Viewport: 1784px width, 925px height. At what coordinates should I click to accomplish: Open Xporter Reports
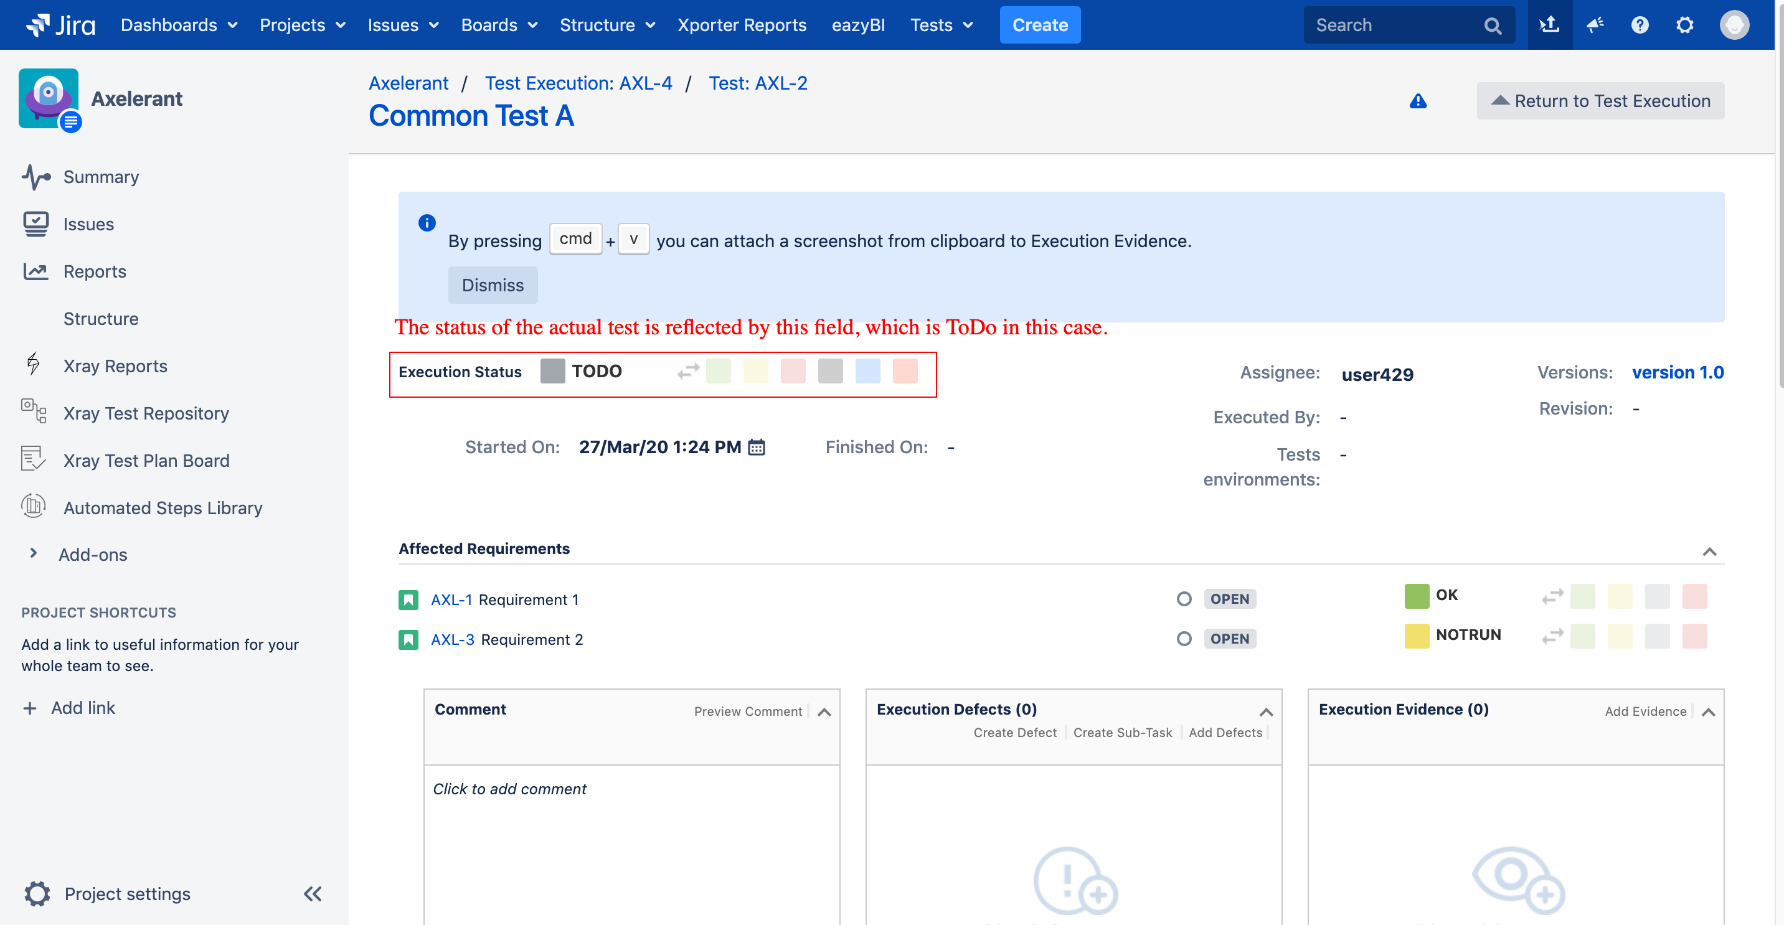point(742,25)
